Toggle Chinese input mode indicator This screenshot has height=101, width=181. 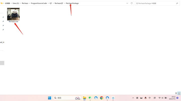pos(150,98)
